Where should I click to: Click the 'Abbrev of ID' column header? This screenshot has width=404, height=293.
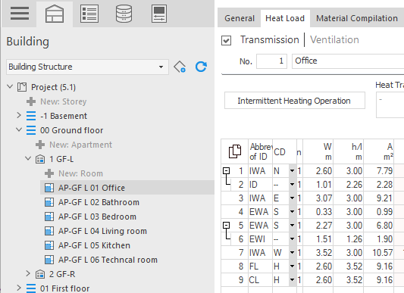pyautogui.click(x=260, y=151)
